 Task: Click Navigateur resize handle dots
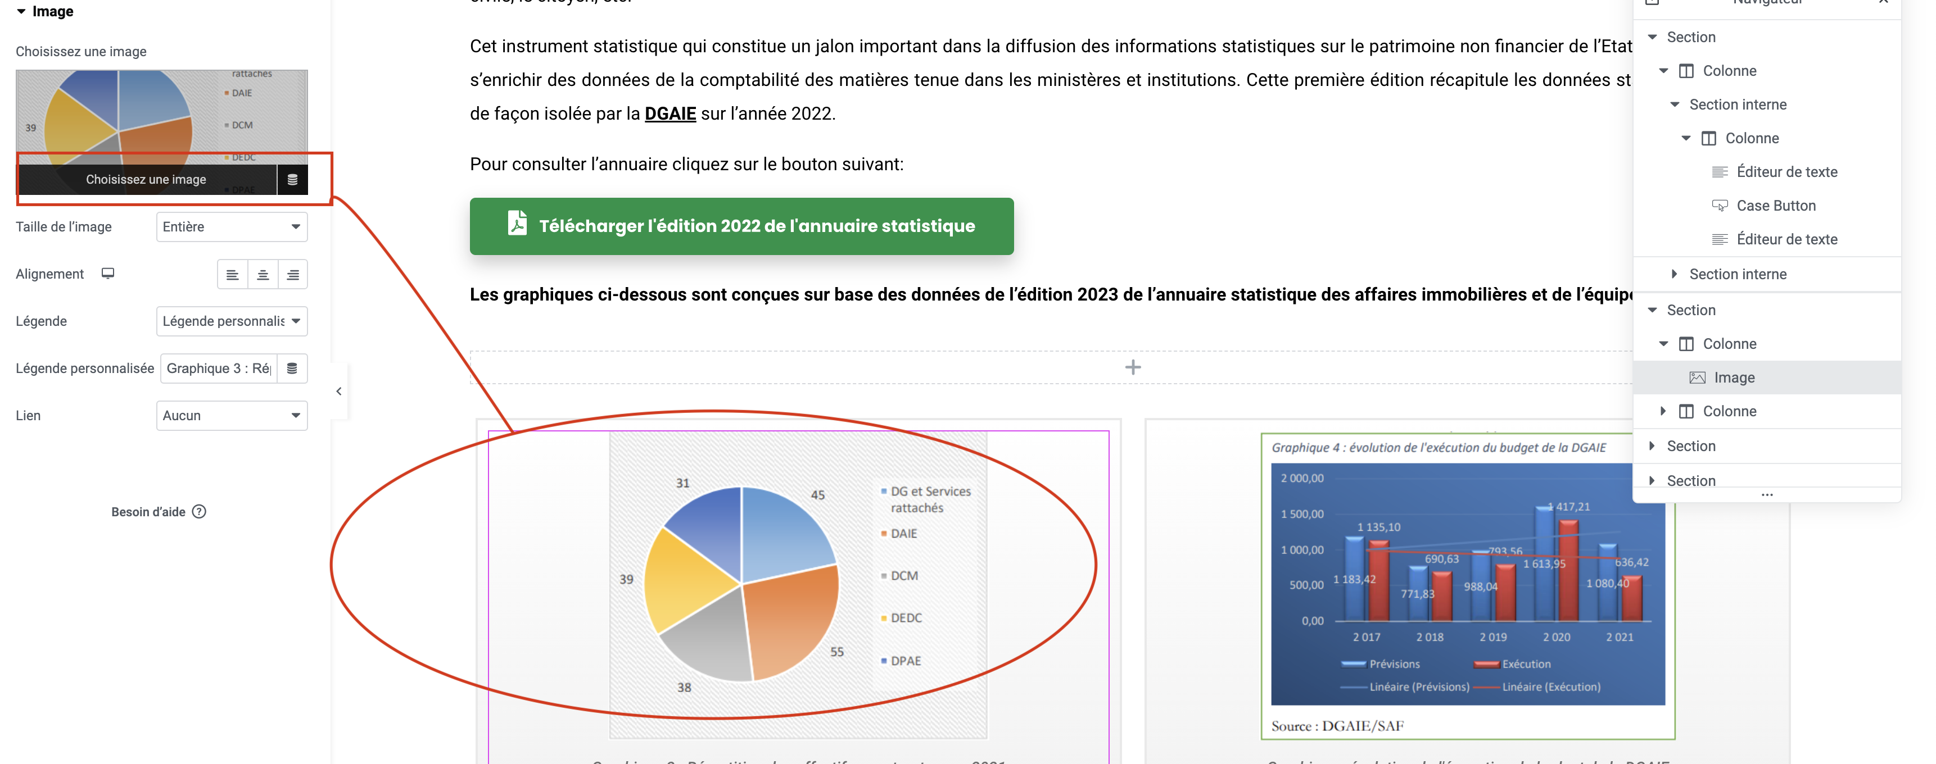1767,495
